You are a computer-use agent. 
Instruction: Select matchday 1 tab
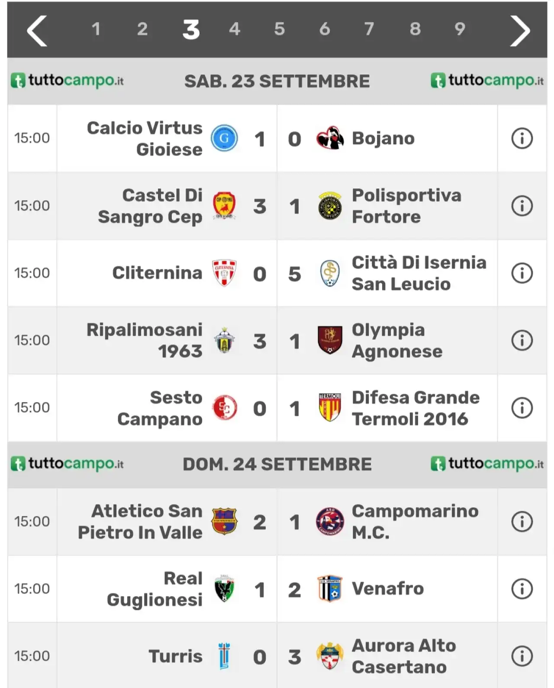click(96, 29)
